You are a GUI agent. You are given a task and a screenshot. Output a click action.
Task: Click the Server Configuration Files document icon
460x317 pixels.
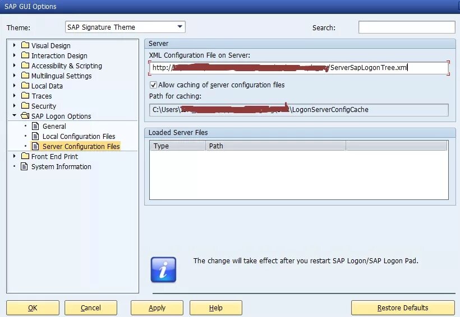[35, 146]
